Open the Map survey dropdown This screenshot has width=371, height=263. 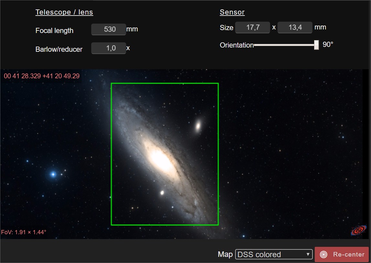pos(274,255)
